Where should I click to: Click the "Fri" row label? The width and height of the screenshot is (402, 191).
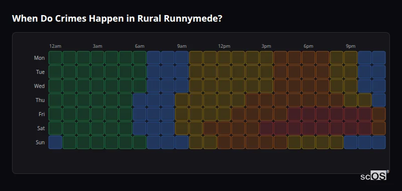[x=42, y=114]
